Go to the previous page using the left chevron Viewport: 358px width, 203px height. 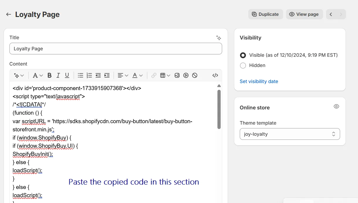pyautogui.click(x=331, y=14)
